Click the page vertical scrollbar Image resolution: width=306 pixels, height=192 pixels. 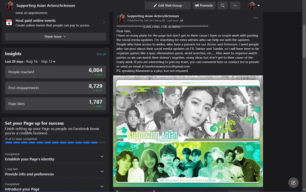pyautogui.click(x=304, y=41)
